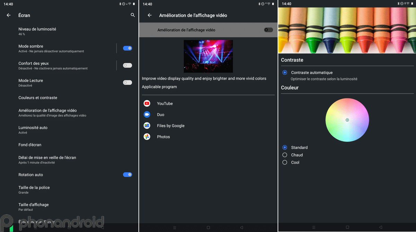Tap recents menu in middle screen navigation bar
This screenshot has height=232, width=416.
[x=175, y=227]
